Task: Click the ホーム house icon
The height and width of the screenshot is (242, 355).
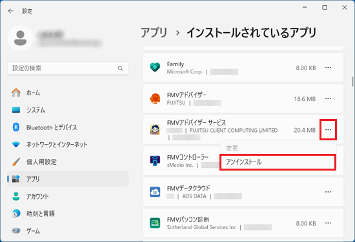Action: 16,93
